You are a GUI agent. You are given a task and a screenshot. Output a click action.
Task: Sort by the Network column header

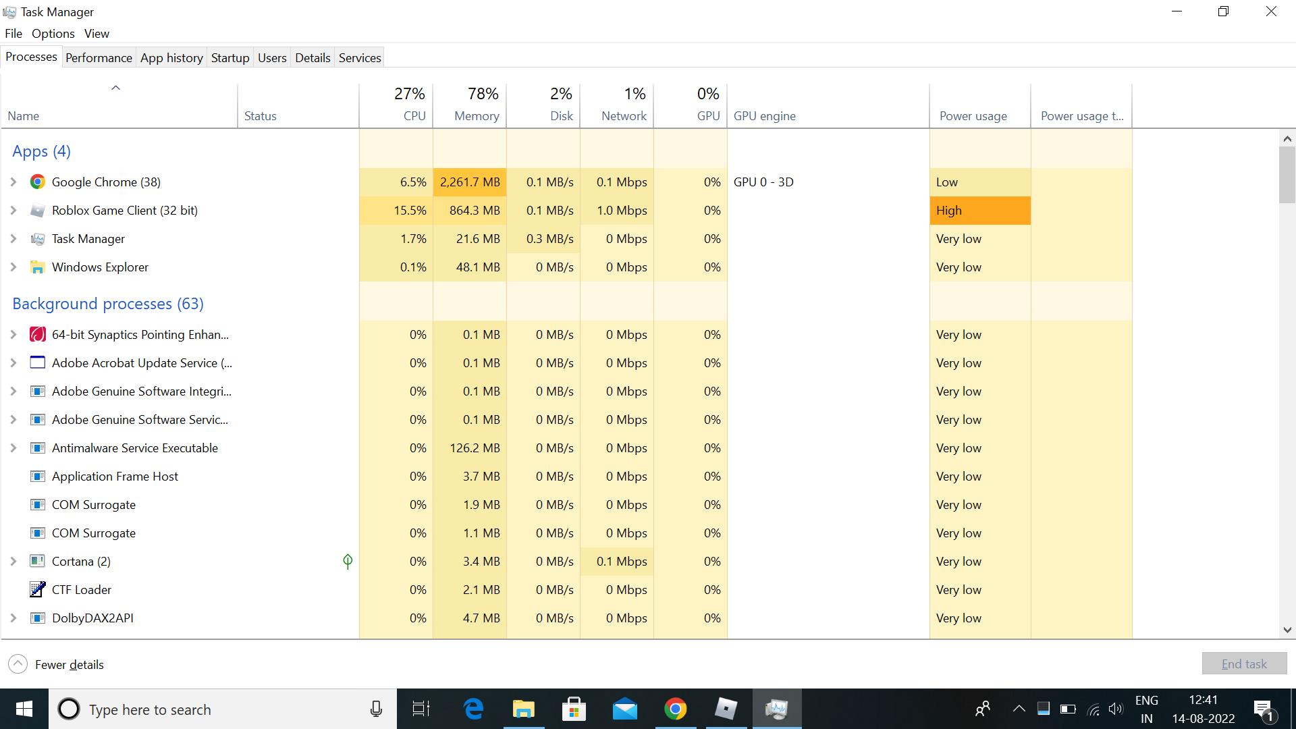[617, 105]
